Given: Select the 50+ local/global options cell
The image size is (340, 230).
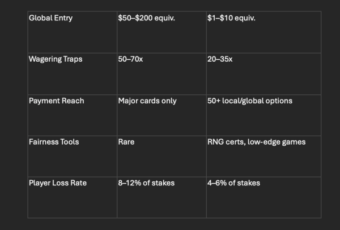Looking at the screenshot, I should click(x=263, y=115).
